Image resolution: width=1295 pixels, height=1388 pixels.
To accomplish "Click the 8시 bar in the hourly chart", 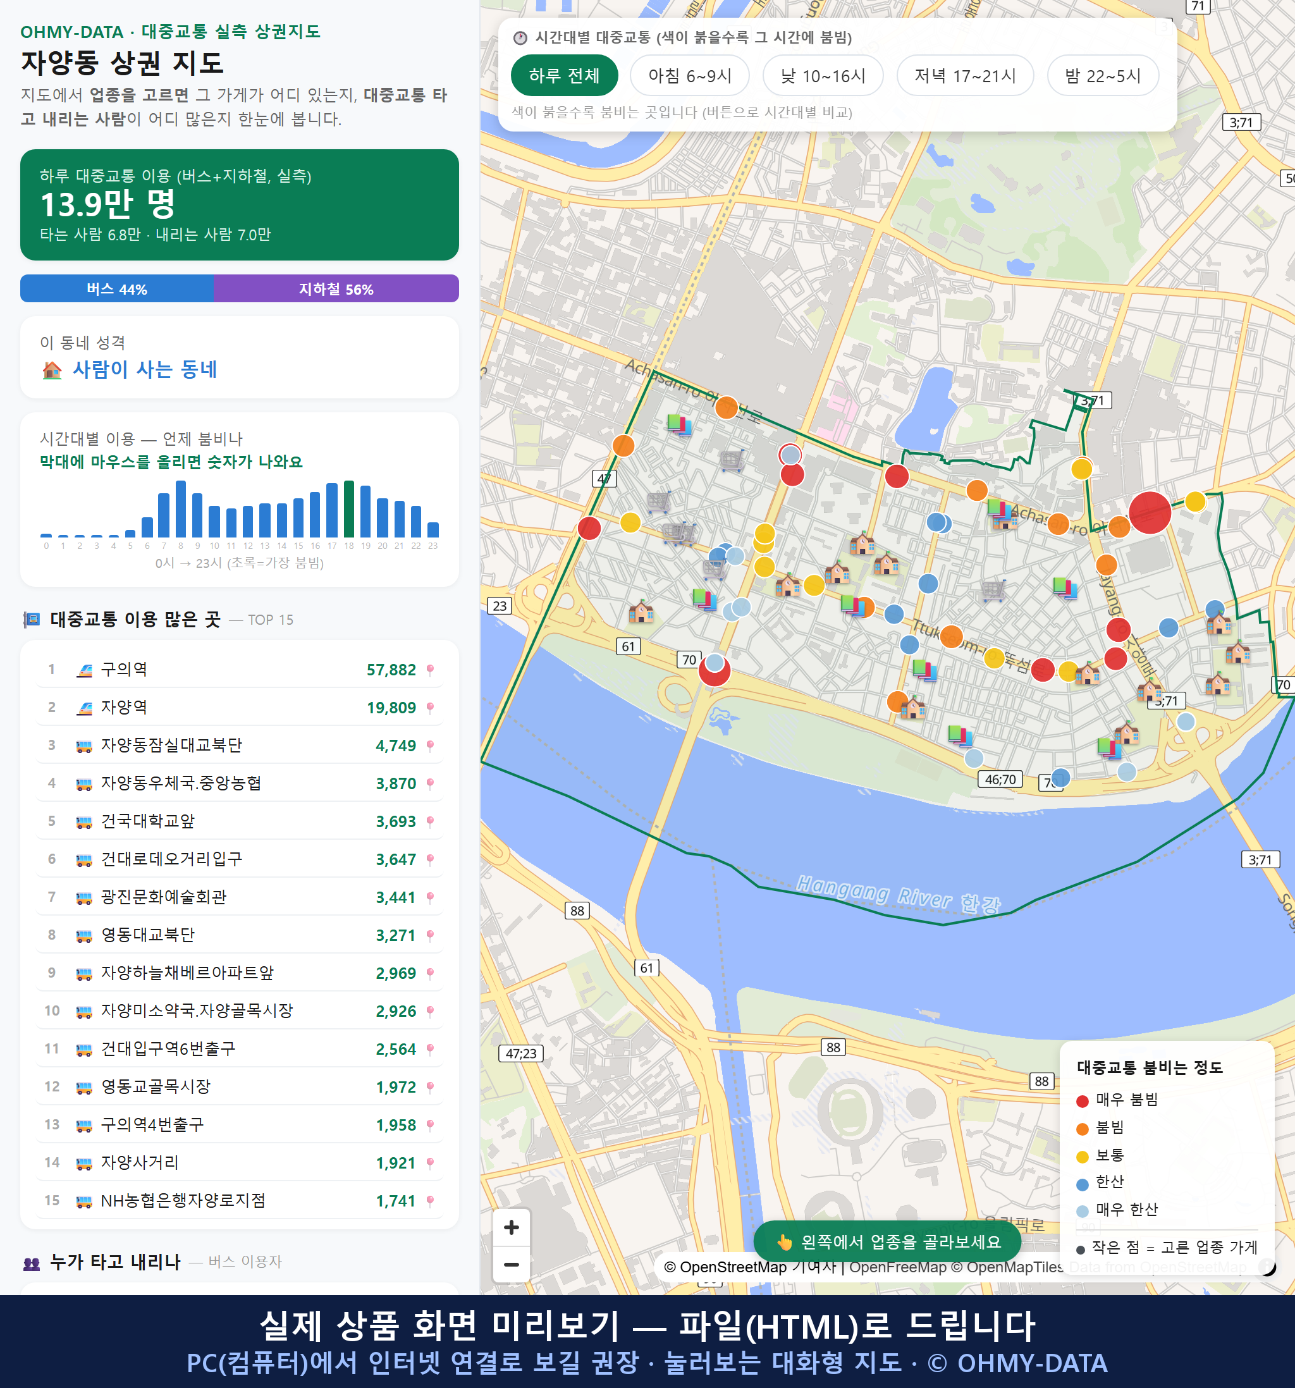I will click(181, 509).
